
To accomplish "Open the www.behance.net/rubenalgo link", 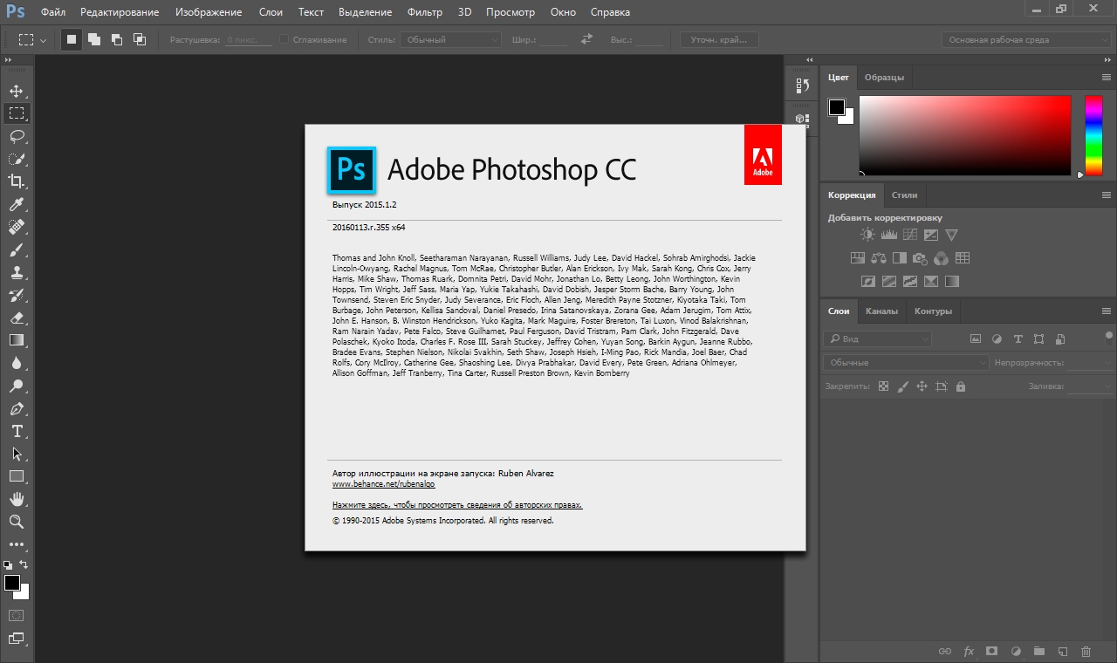I will (383, 483).
